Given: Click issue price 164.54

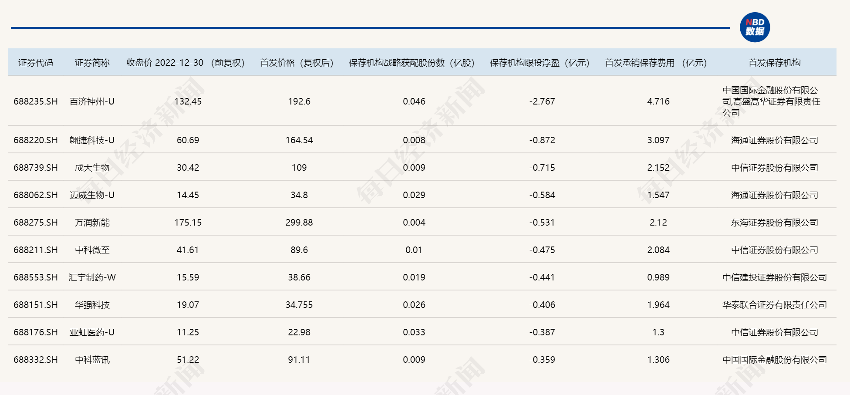Looking at the screenshot, I should point(299,140).
